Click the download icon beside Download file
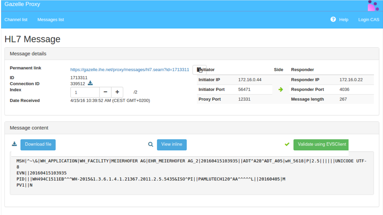 click(14, 144)
